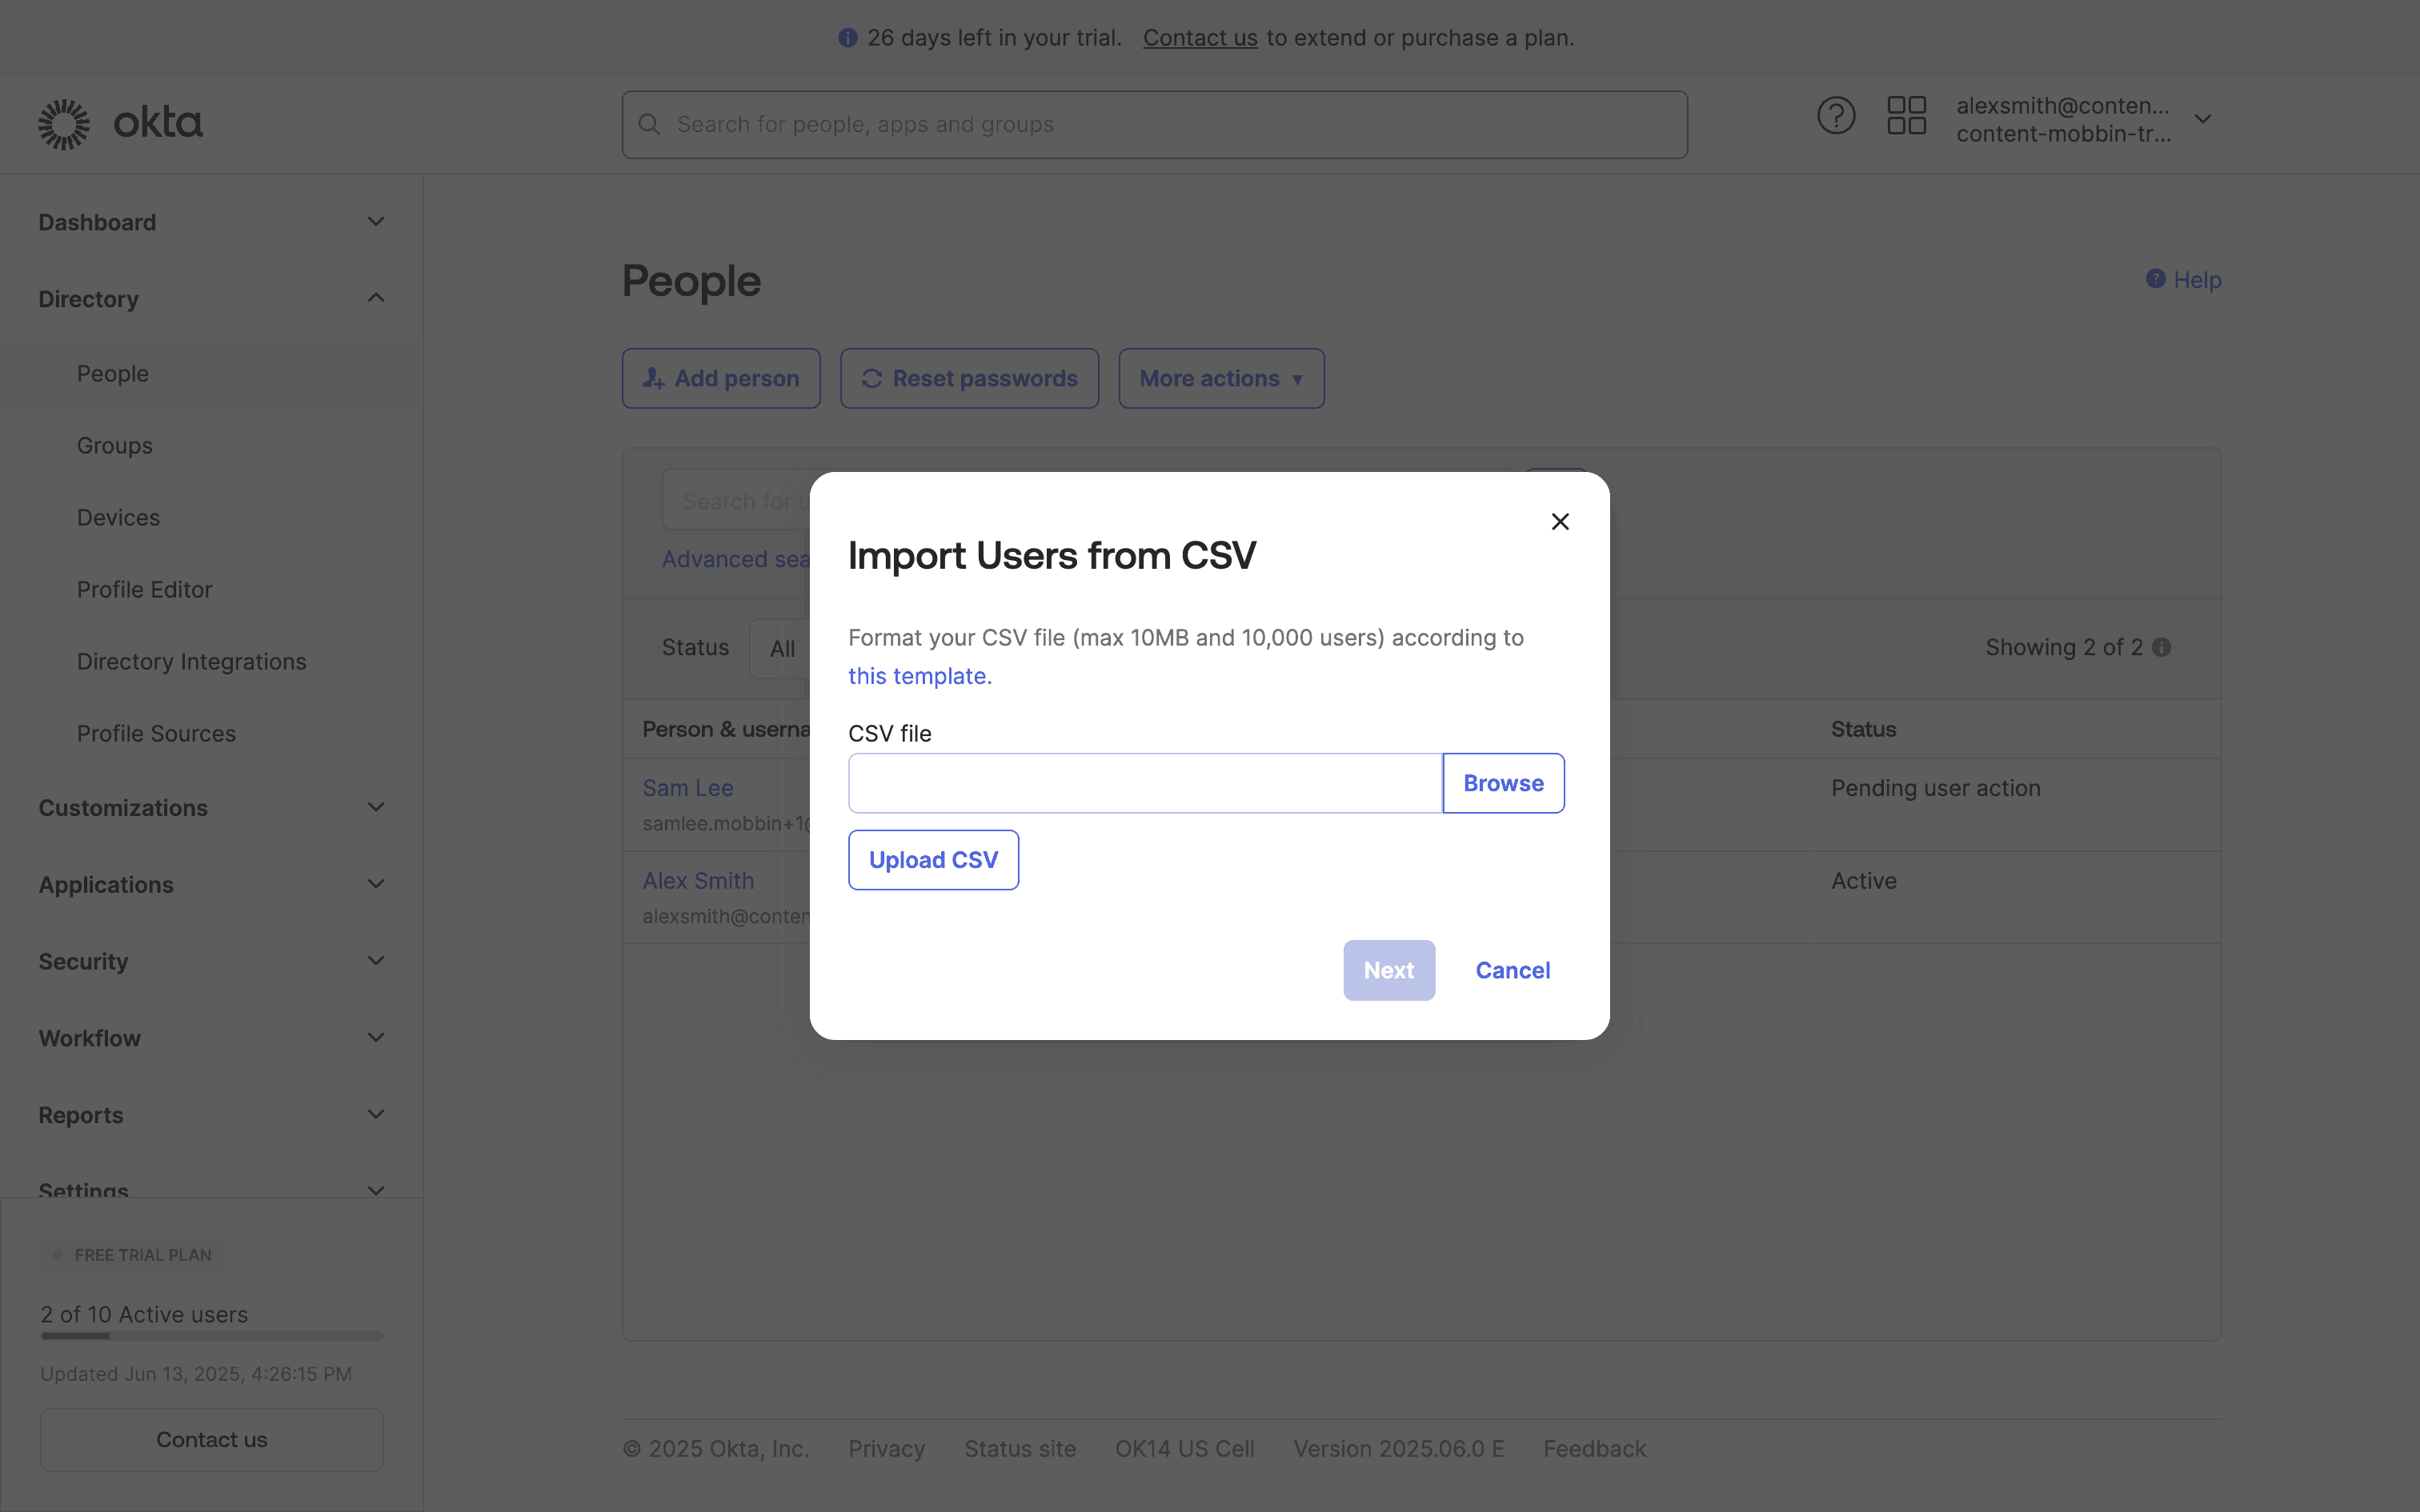Click the trial info icon in banner
The width and height of the screenshot is (2420, 1512).
click(848, 38)
